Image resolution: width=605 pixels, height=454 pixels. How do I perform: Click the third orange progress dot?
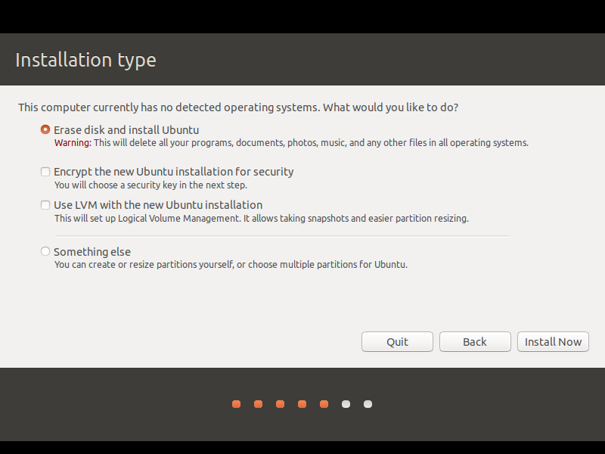[280, 404]
